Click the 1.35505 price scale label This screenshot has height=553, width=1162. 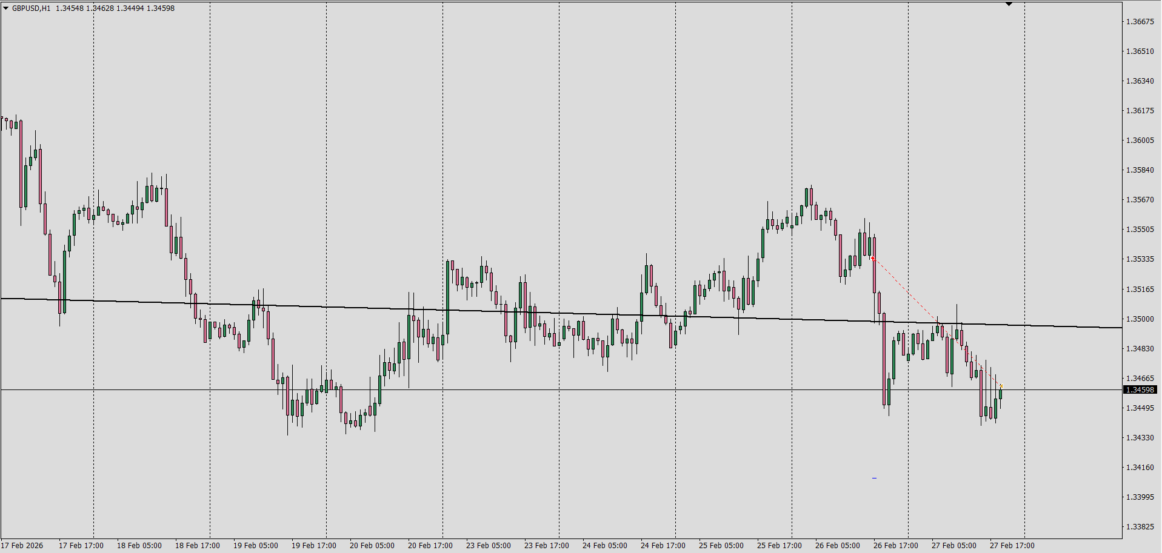(x=1140, y=230)
